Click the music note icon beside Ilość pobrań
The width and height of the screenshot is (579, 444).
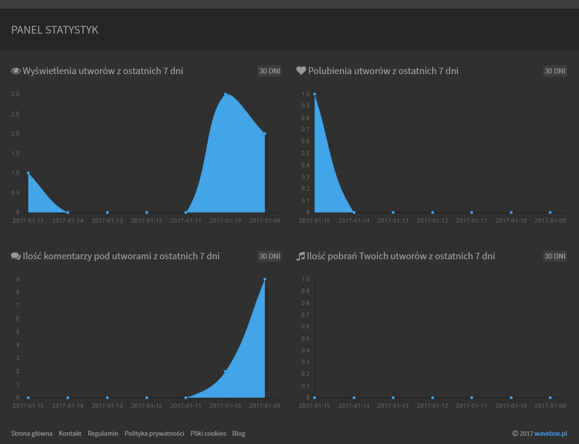[x=301, y=256]
